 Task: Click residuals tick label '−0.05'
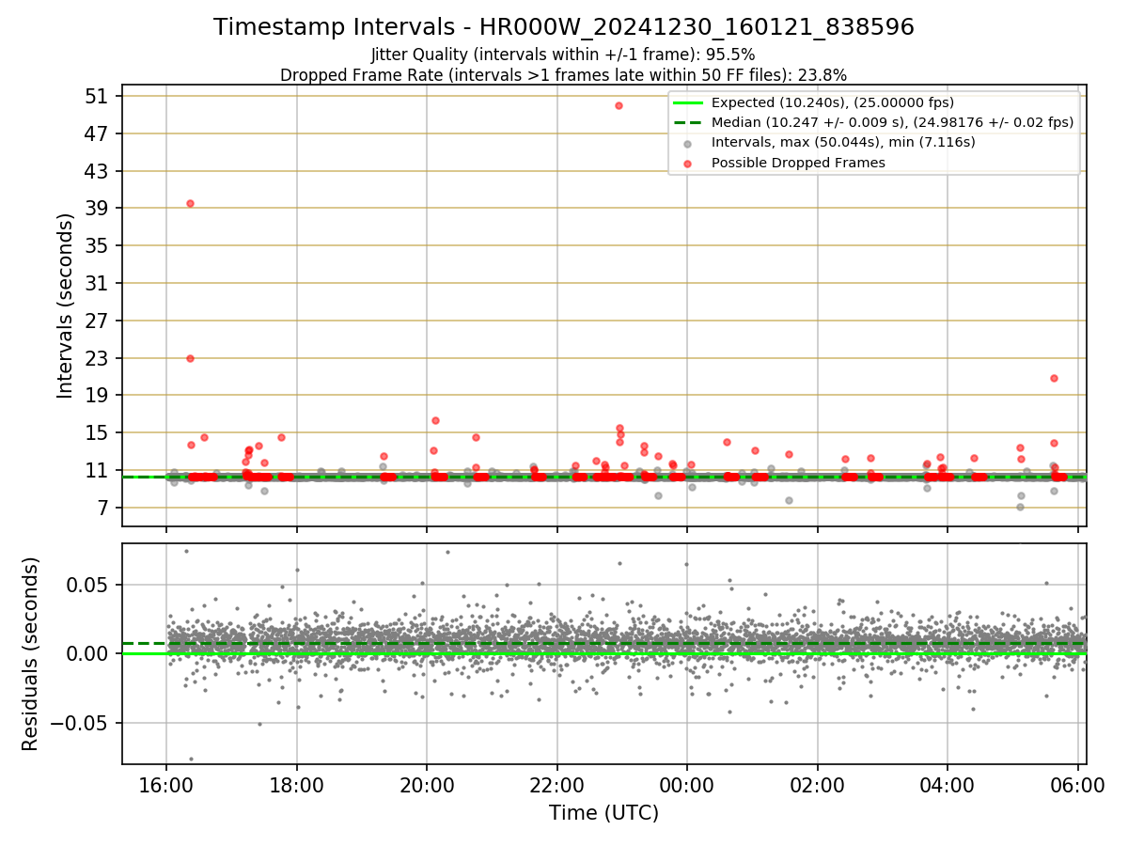(79, 723)
